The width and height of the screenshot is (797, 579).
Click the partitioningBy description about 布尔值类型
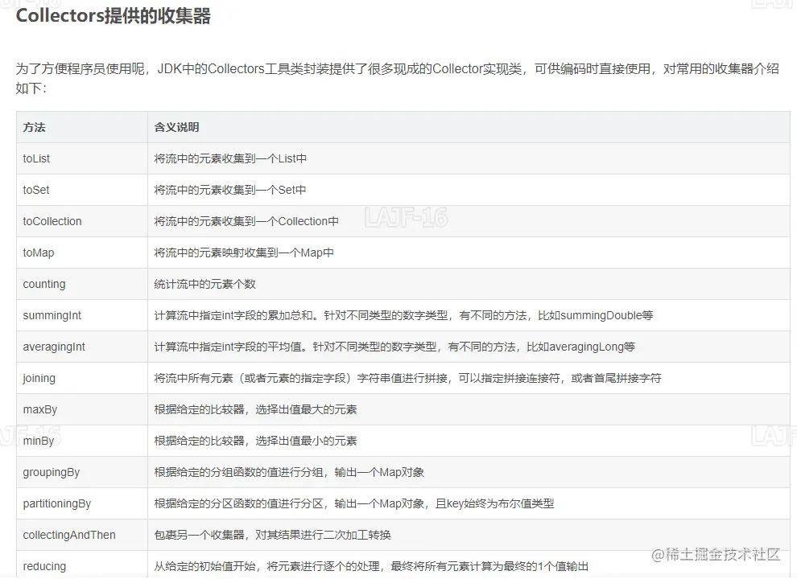click(x=353, y=504)
